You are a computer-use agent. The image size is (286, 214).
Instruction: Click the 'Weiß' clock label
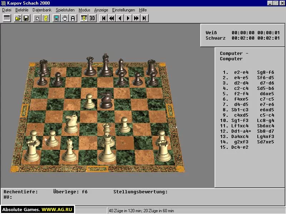(x=211, y=33)
